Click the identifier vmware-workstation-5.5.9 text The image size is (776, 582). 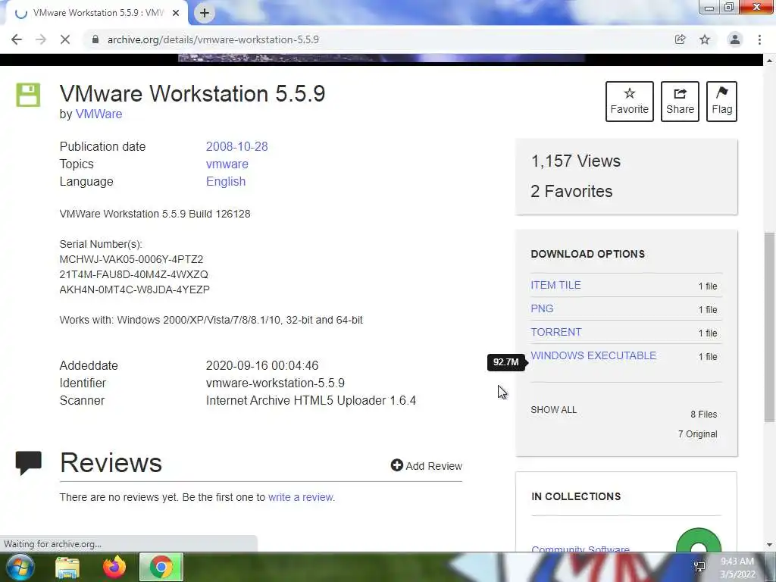[275, 383]
